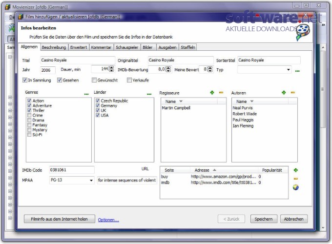332x244 pixels.
Task: Click the Movienizer app icon in title bar
Action: tap(8, 7)
